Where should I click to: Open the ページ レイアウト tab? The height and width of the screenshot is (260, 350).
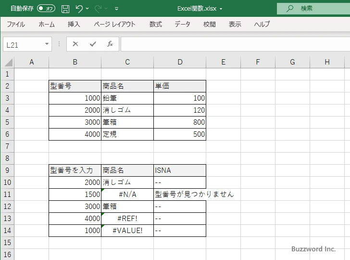(x=114, y=24)
